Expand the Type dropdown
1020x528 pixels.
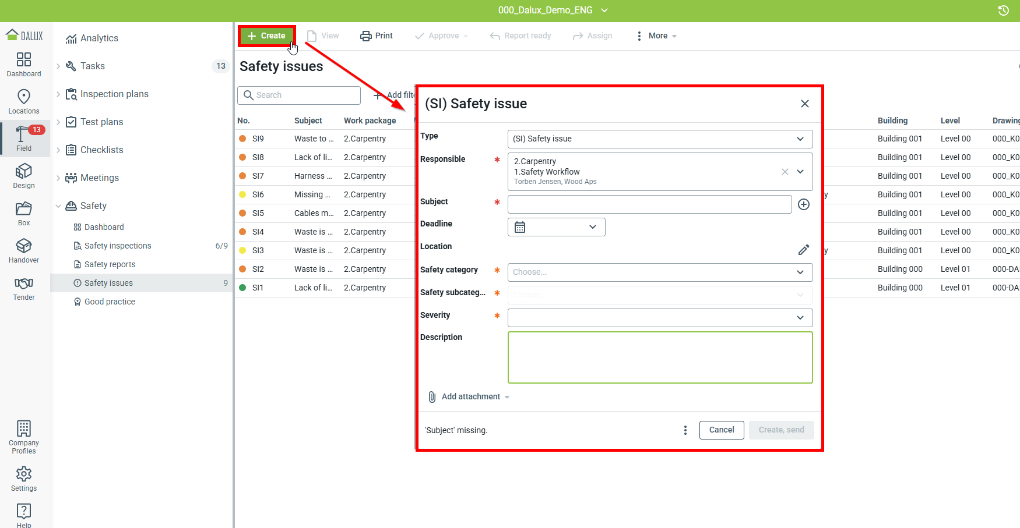point(660,139)
